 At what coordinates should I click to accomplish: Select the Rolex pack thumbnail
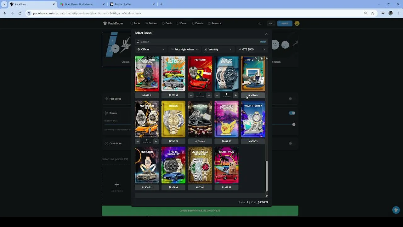point(173,119)
